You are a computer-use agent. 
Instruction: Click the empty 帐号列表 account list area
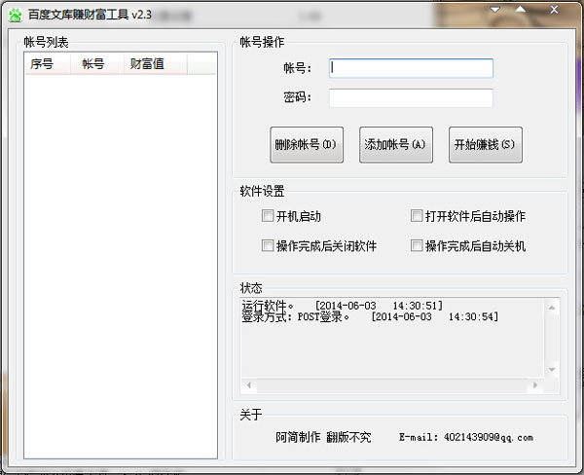pyautogui.click(x=120, y=263)
